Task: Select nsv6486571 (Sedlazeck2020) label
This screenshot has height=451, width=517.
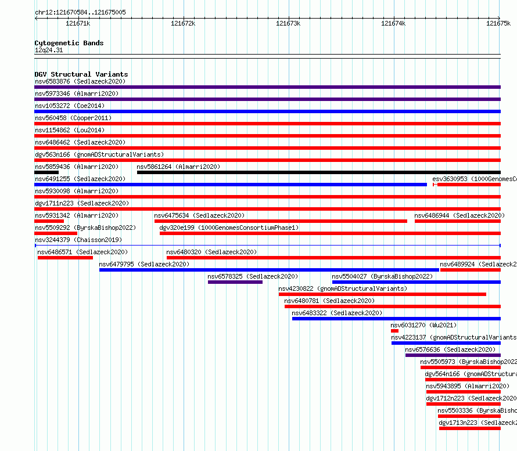Action: (x=82, y=252)
